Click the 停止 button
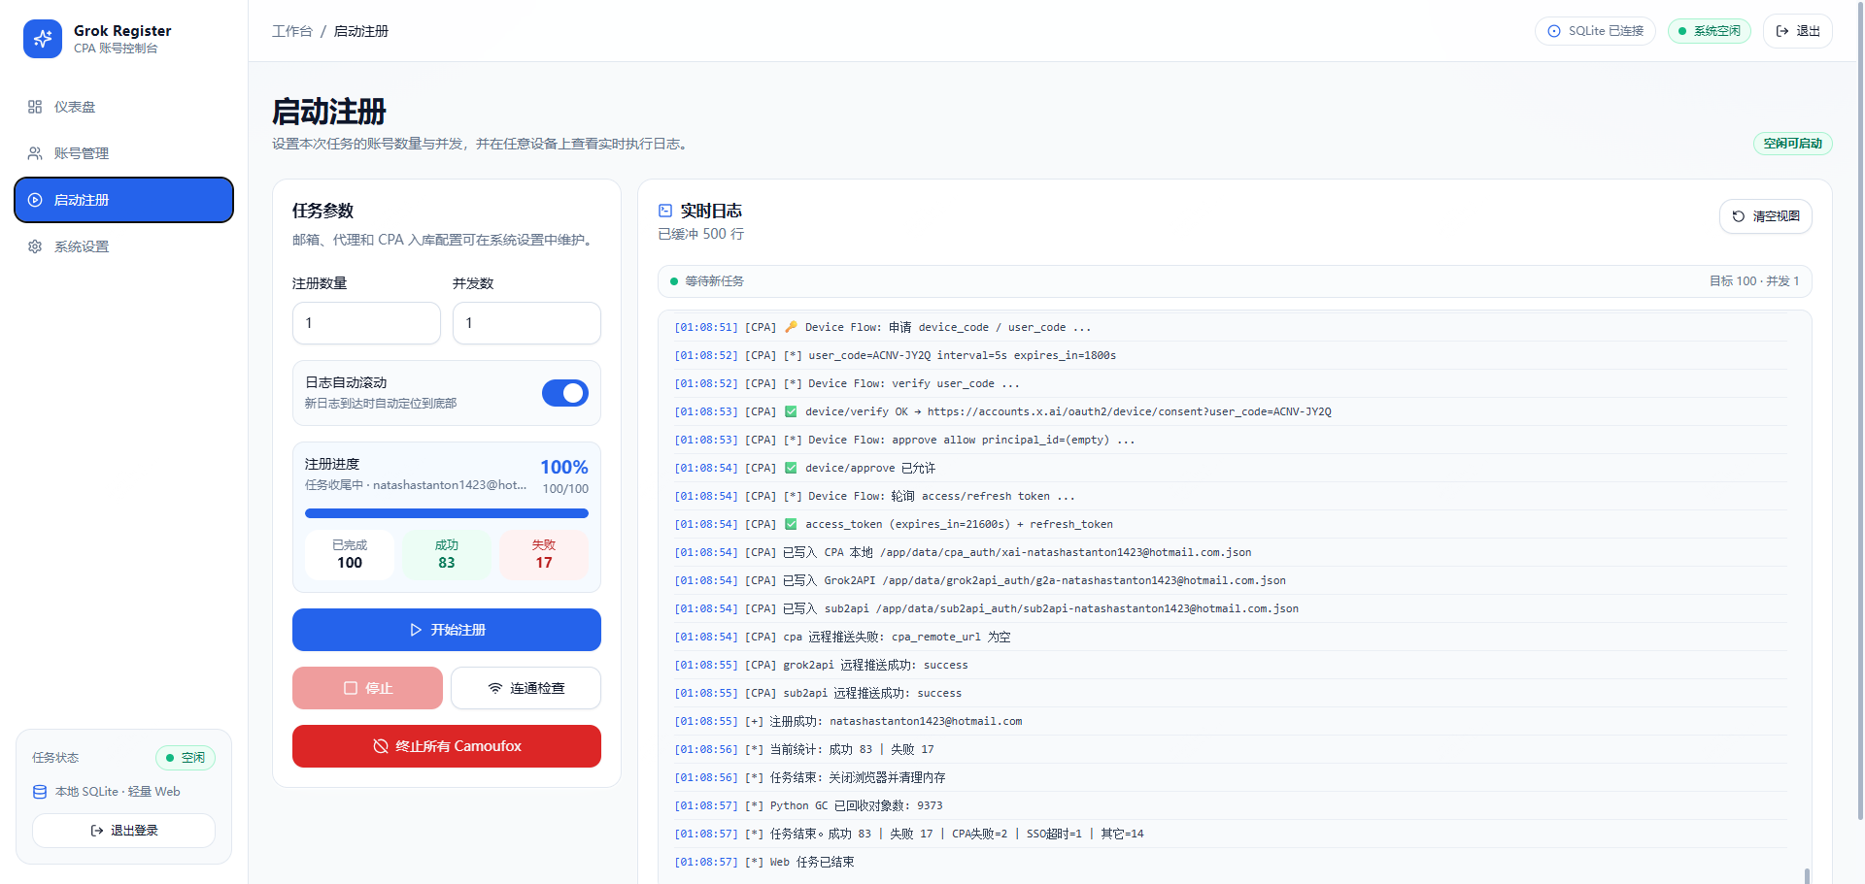This screenshot has height=884, width=1865. (367, 688)
